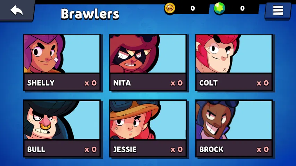Open the BULL name bar
296x166 pixels.
coord(62,149)
